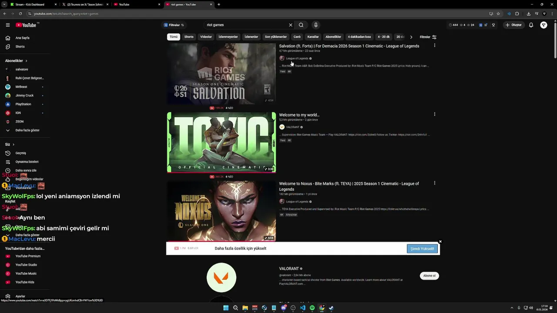Open Visual Studio Code from the taskbar

302,308
